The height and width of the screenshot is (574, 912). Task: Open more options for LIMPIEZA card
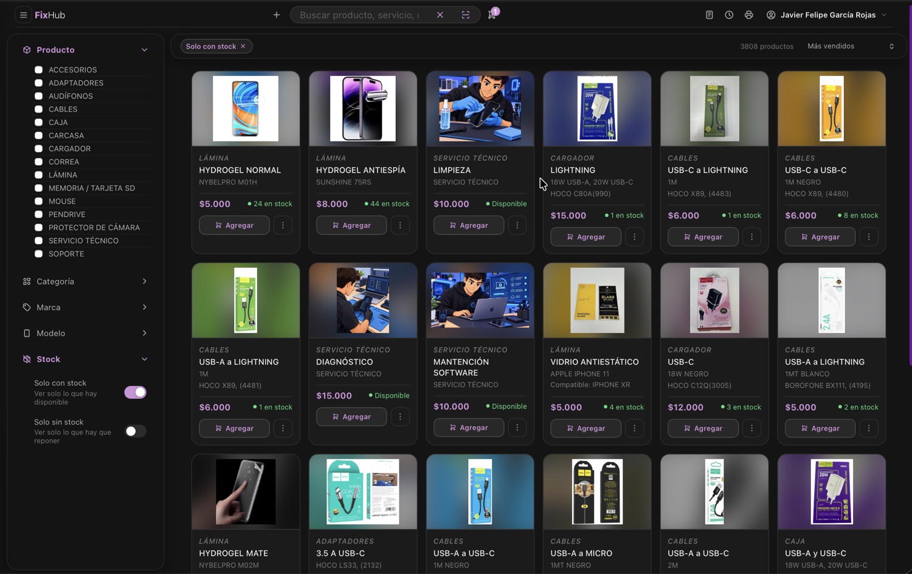517,225
